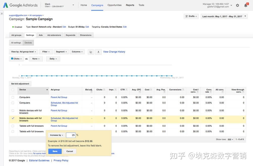Click help icon beside Clicks column

[104, 90]
